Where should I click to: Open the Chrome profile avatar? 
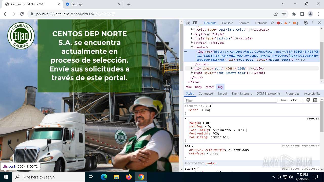click(x=310, y=14)
